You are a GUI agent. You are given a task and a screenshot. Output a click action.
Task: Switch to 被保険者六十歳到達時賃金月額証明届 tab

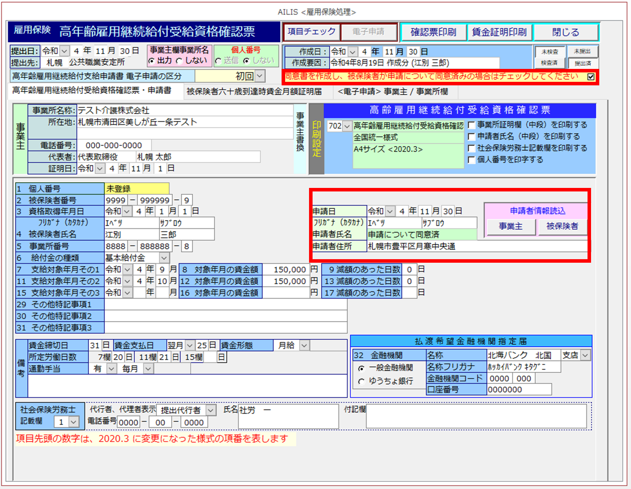254,92
